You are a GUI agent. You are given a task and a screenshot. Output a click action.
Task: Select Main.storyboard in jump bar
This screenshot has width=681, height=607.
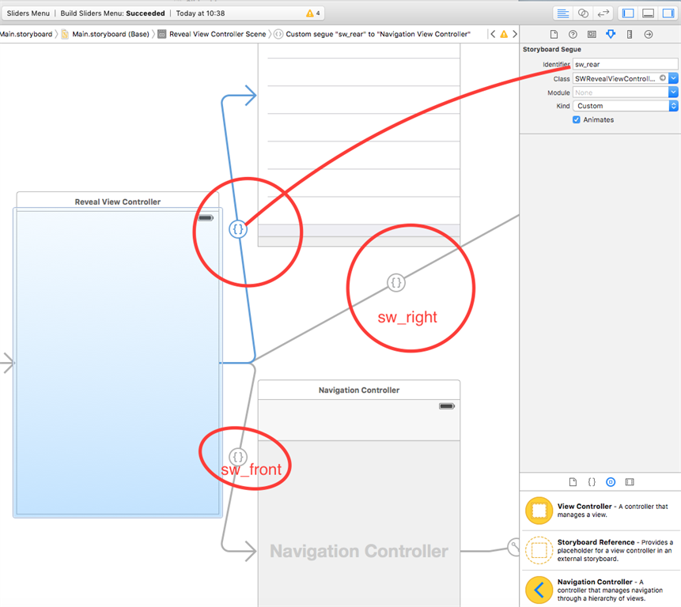click(x=26, y=34)
